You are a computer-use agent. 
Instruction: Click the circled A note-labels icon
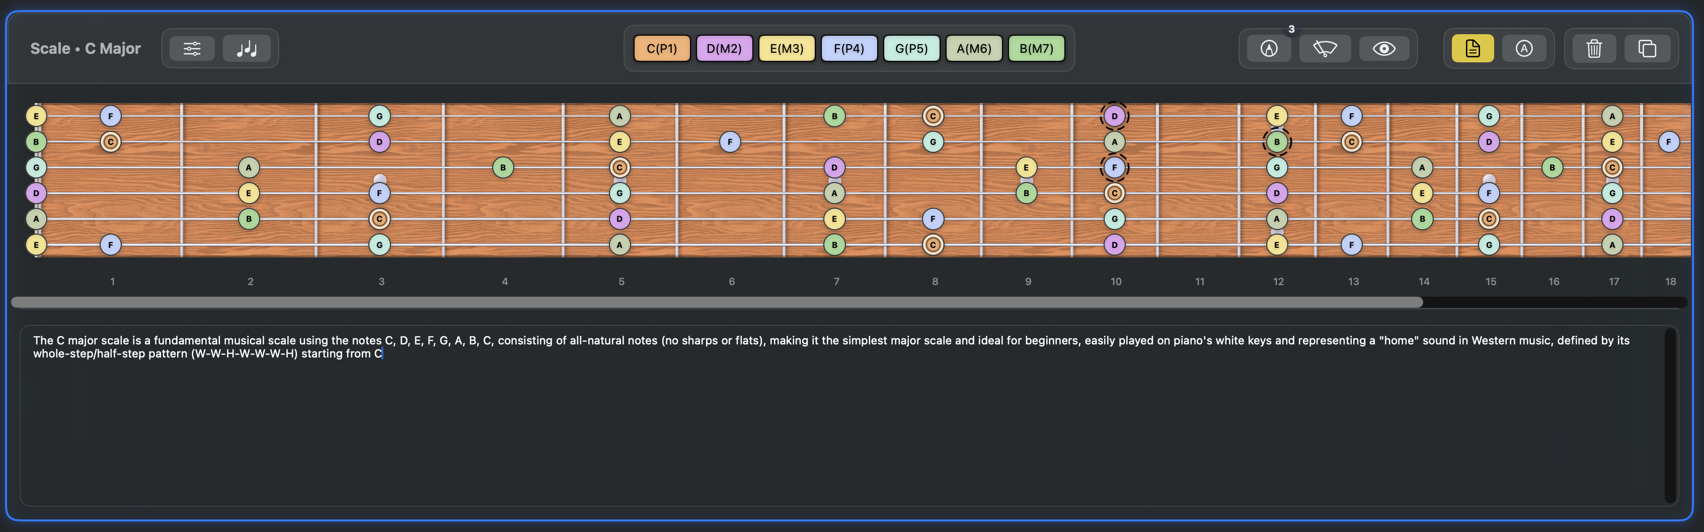point(1525,48)
